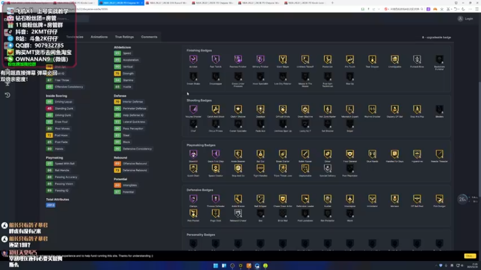
Task: Click the Floor General badge
Action: click(350, 154)
